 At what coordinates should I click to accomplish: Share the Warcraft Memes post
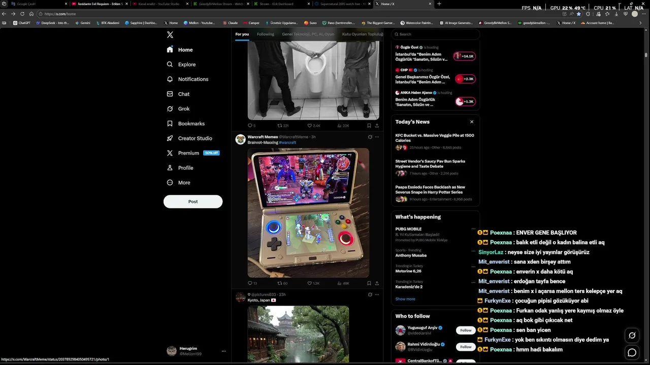point(377,283)
